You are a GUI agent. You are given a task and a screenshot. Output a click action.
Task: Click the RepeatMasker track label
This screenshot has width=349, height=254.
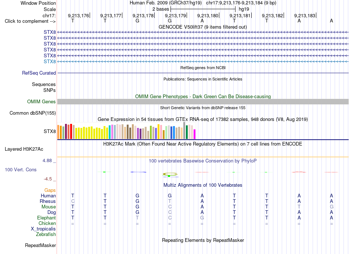(40, 246)
